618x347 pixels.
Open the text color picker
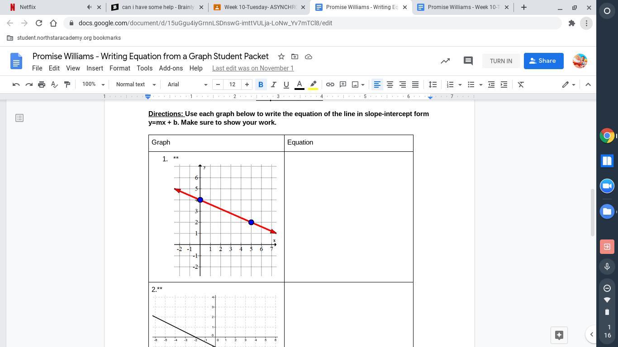[299, 84]
